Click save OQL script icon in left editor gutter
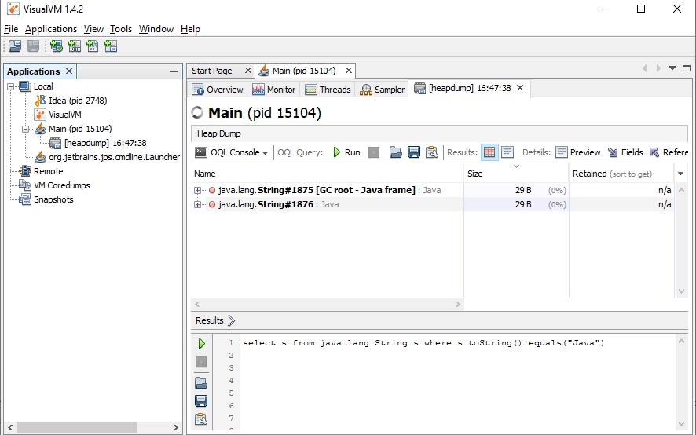The height and width of the screenshot is (435, 696). pyautogui.click(x=201, y=400)
